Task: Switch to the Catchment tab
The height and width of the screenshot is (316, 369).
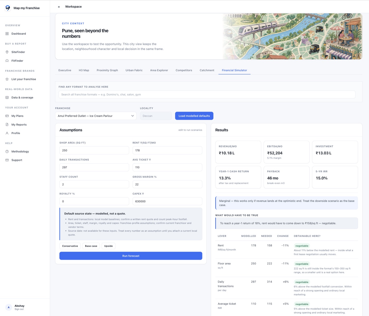Action: click(x=207, y=70)
